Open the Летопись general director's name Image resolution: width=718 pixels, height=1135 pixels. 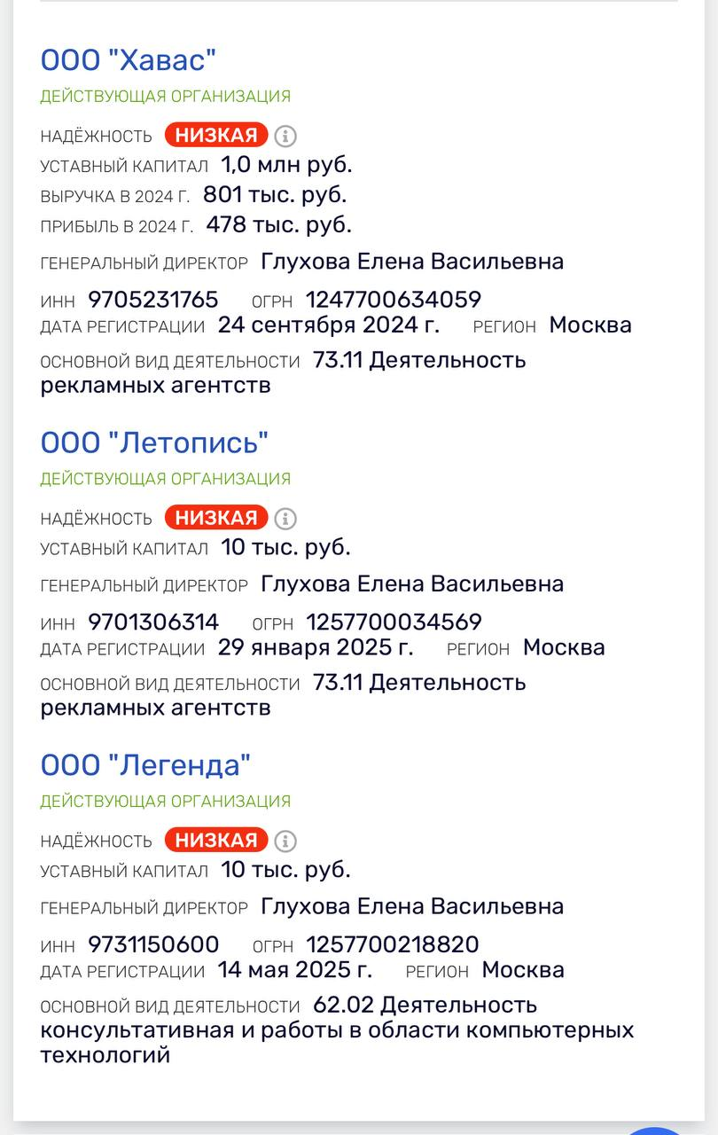[412, 583]
